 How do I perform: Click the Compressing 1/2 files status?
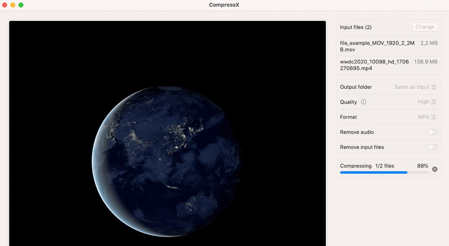(367, 166)
